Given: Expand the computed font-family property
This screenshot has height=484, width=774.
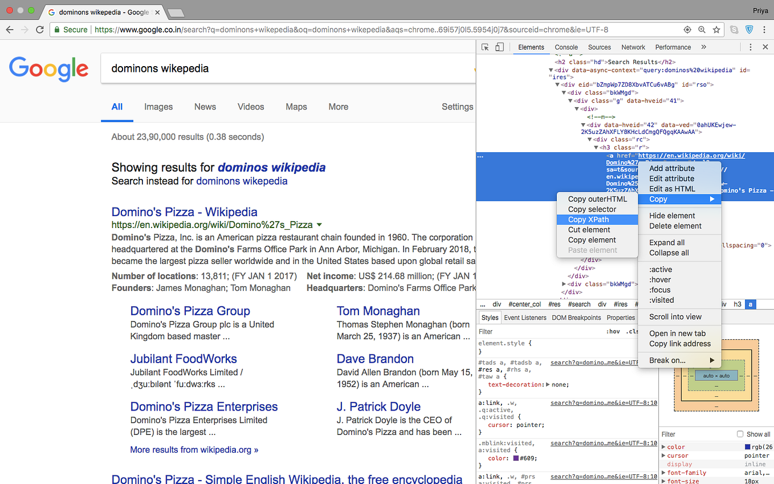Looking at the screenshot, I should (663, 473).
